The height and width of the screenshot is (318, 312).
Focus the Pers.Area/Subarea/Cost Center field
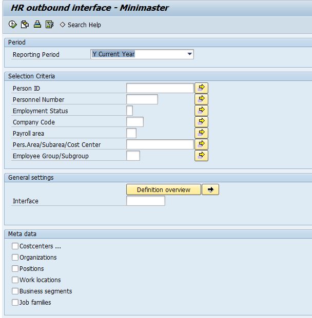(x=160, y=145)
